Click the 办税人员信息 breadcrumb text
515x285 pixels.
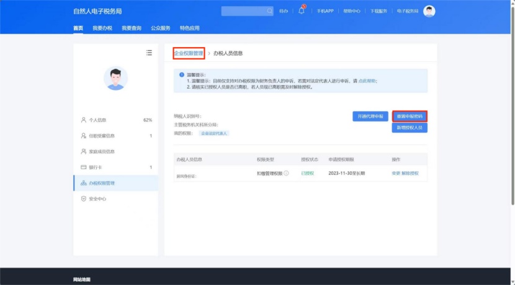[228, 53]
